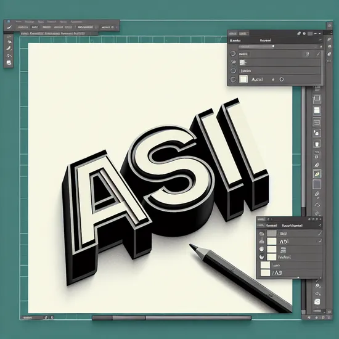339x339 pixels.
Task: Select the ASI layer row in lower panel
Action: [290, 241]
